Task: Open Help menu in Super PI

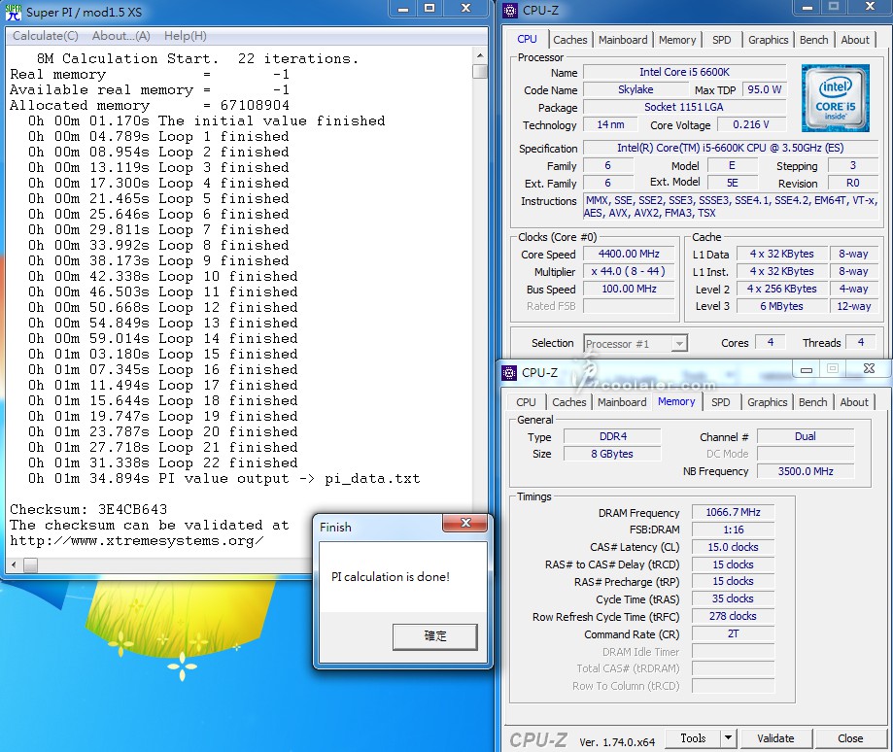Action: [x=185, y=36]
